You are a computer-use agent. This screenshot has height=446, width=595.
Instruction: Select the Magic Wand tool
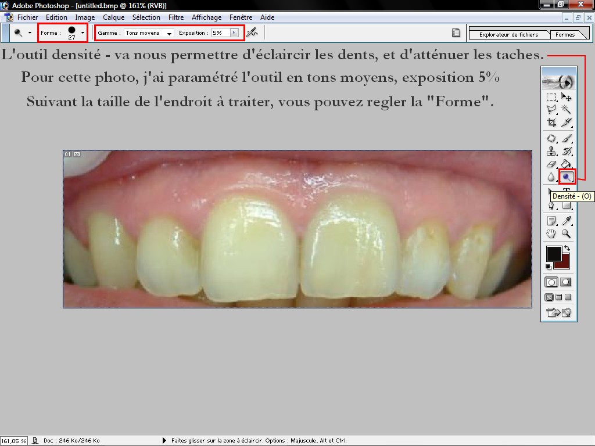(x=566, y=110)
